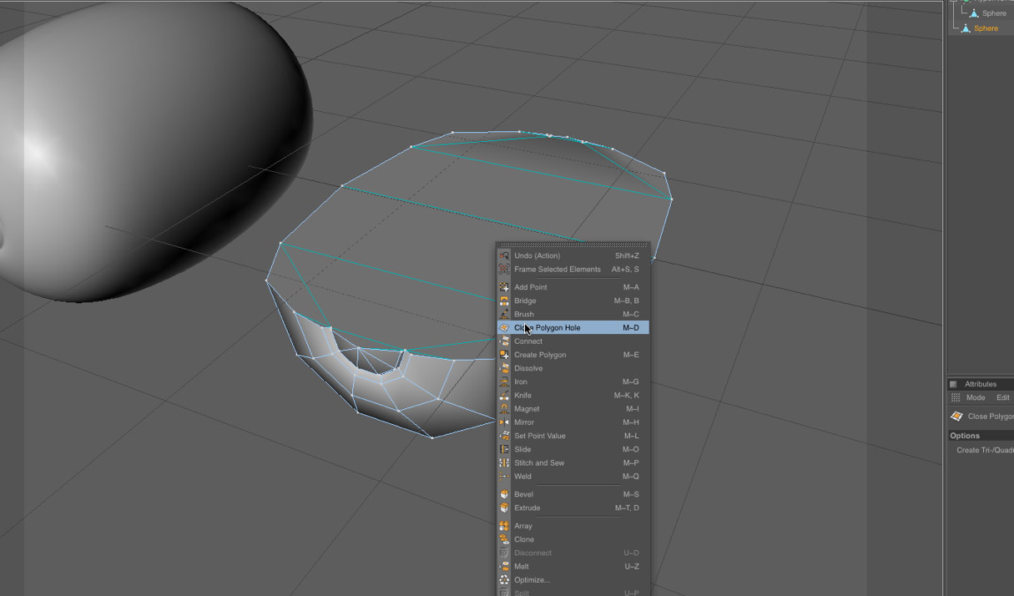Click the Melt command icon
The image size is (1014, 596).
[504, 566]
